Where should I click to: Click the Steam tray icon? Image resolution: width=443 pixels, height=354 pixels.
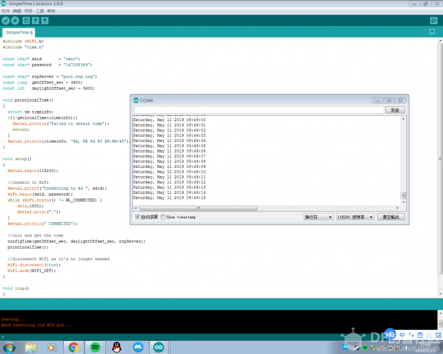pos(357,347)
